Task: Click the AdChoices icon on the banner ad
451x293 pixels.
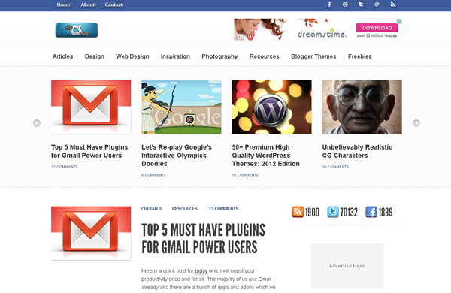Action: pos(400,21)
